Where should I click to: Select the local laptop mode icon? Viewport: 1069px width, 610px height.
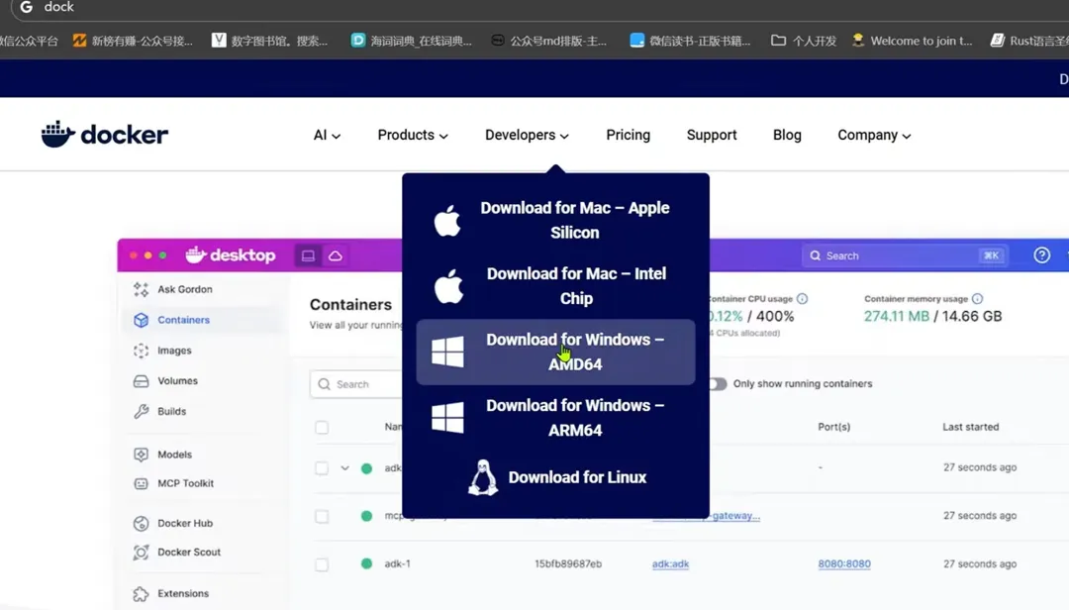click(308, 255)
